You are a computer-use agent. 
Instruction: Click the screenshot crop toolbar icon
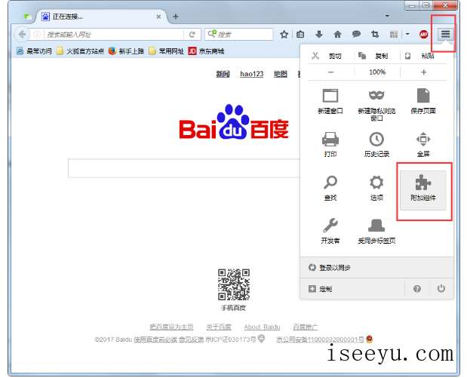point(375,34)
